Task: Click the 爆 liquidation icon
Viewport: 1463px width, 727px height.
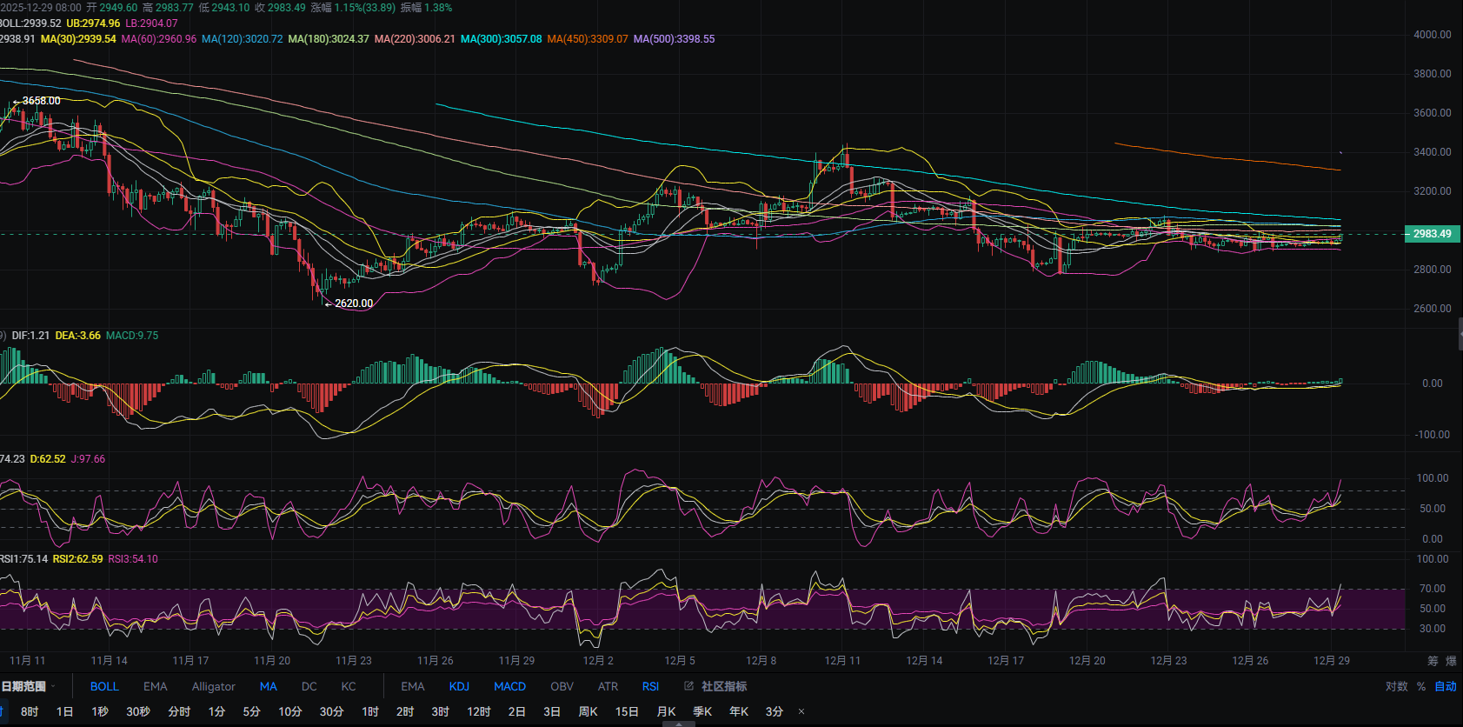Action: [x=1451, y=661]
